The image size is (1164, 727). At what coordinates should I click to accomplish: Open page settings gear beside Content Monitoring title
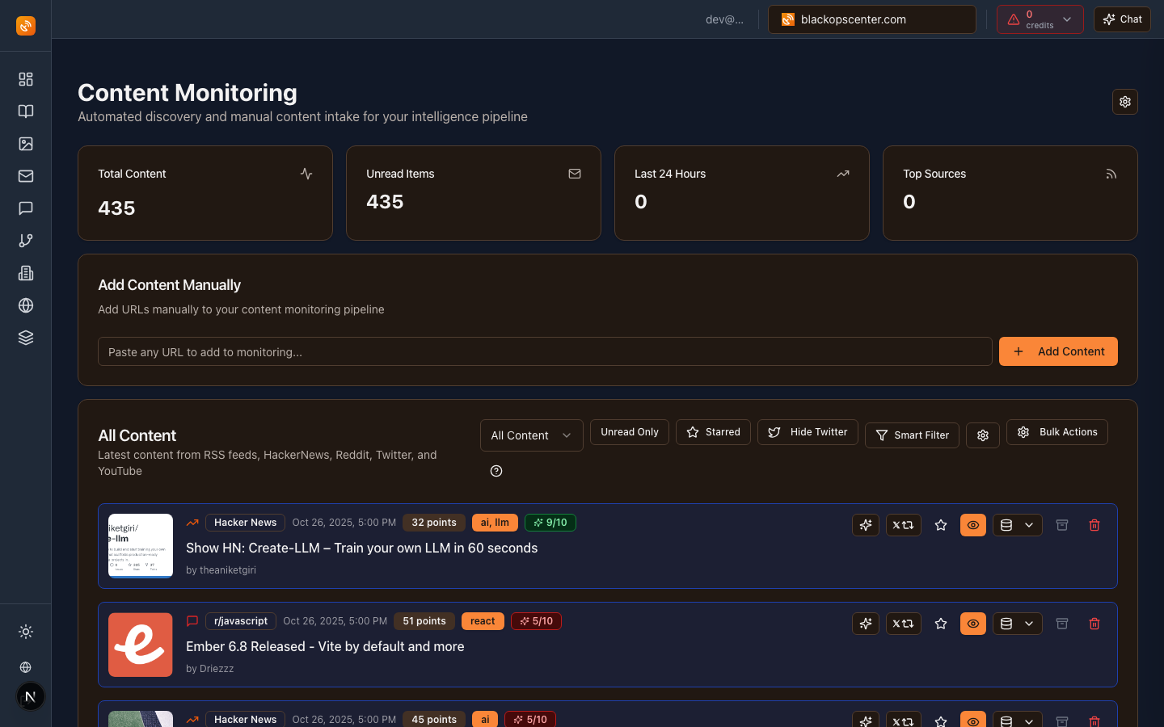click(1124, 102)
